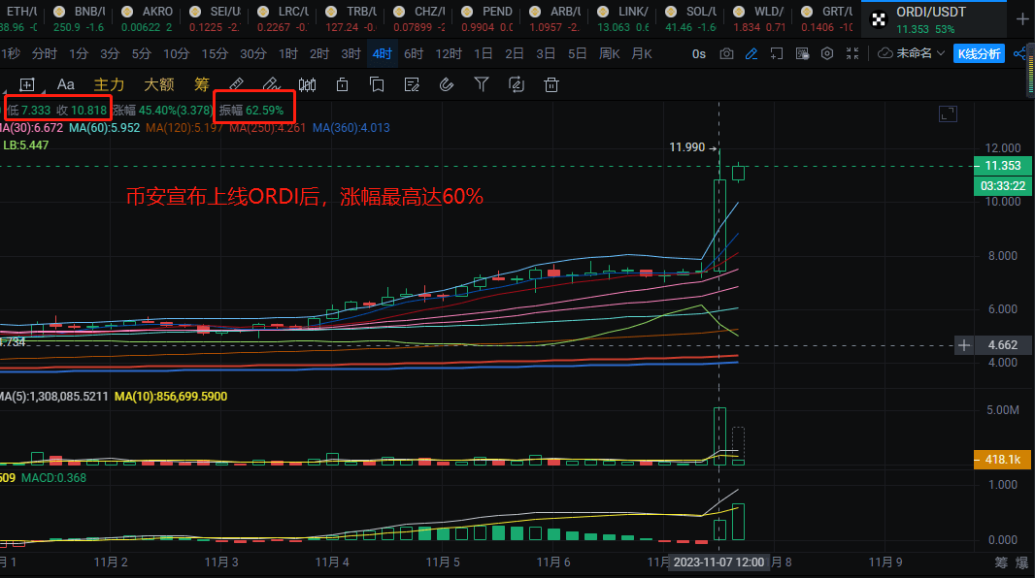Click the + add symbol button
The width and height of the screenshot is (1035, 578).
pyautogui.click(x=1021, y=17)
